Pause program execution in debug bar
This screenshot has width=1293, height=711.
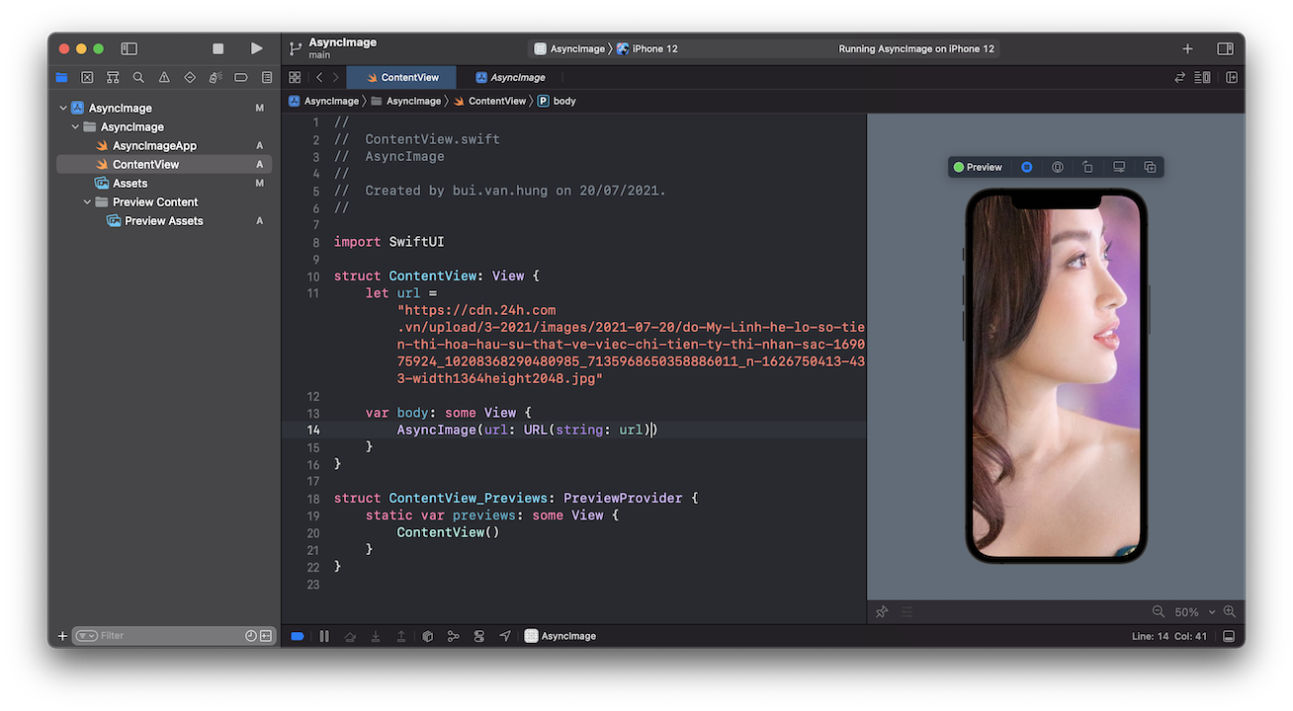(324, 636)
